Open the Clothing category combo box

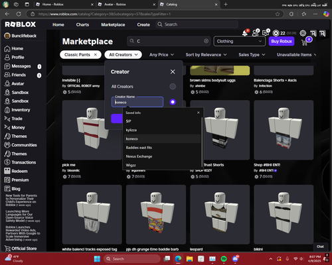point(240,41)
